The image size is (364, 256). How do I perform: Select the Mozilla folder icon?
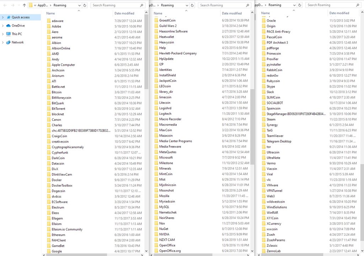pyautogui.click(x=156, y=196)
